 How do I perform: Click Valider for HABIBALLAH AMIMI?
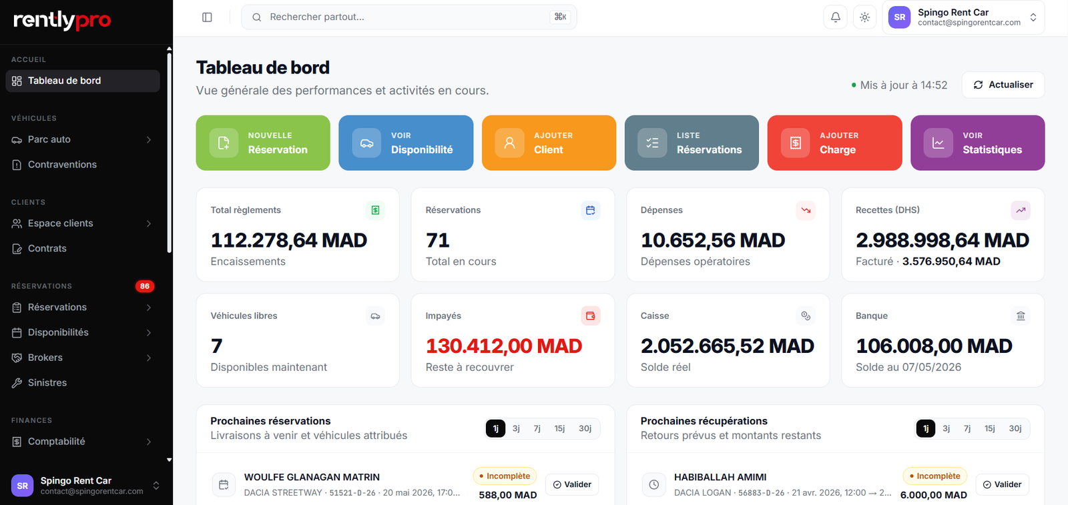coord(1002,485)
